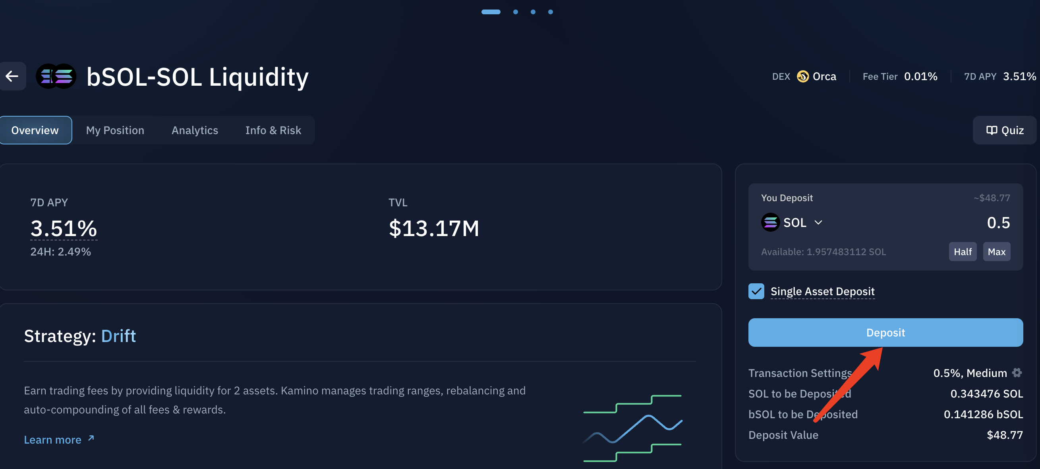Click the external arrow beside Learn more

pos(91,438)
